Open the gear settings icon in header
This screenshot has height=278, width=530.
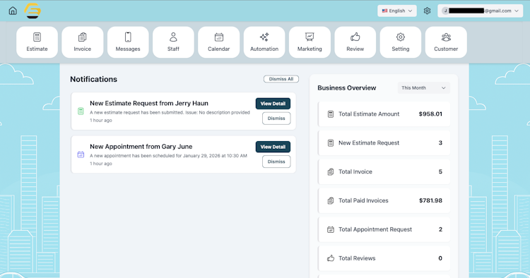pos(427,11)
